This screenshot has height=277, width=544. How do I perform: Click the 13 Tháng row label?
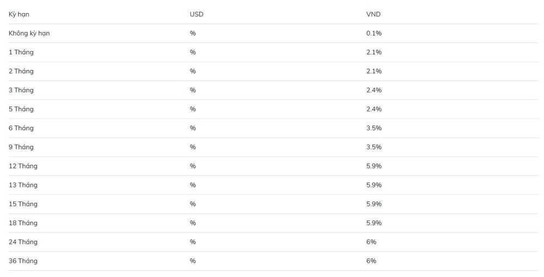23,185
